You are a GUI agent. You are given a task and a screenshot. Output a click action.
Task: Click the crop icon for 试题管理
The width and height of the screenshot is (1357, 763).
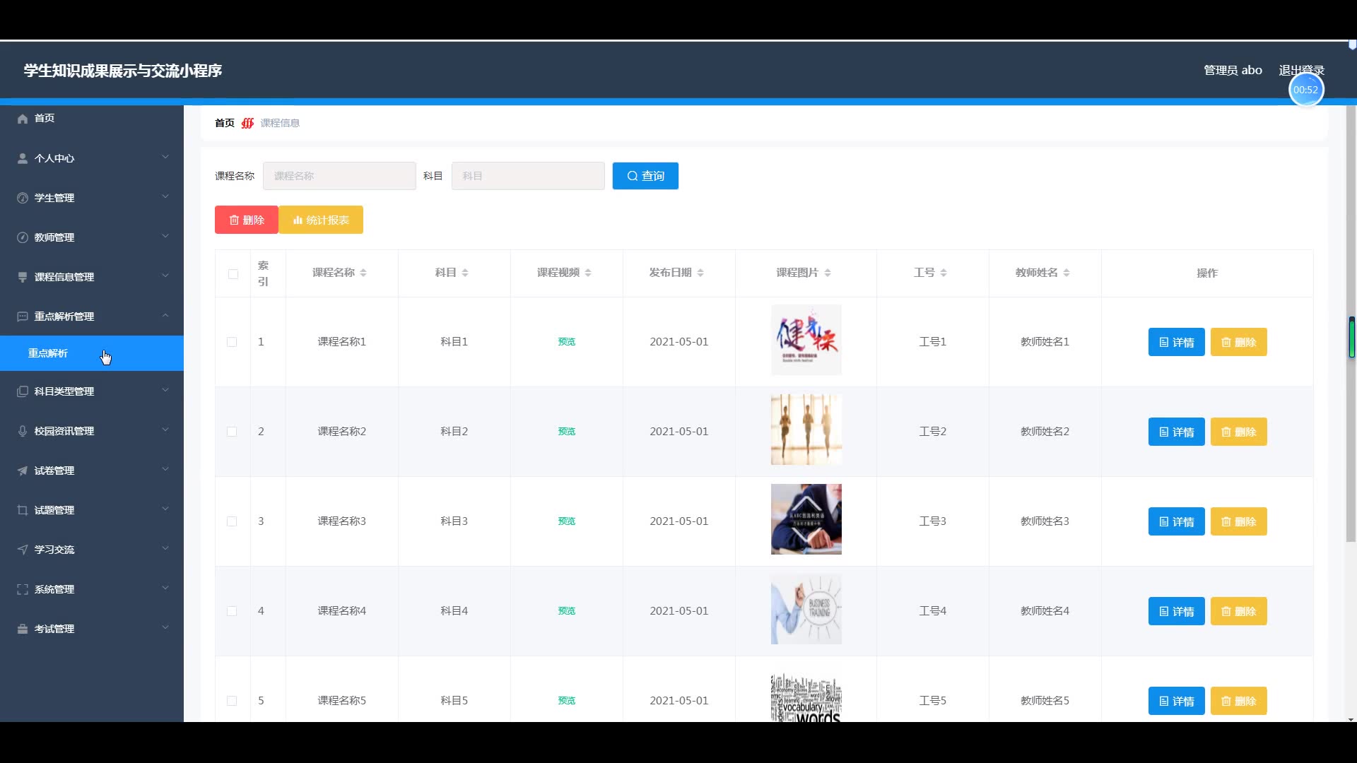[23, 510]
